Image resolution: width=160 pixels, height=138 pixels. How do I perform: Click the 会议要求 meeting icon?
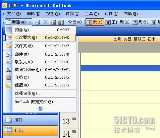pos(9,38)
